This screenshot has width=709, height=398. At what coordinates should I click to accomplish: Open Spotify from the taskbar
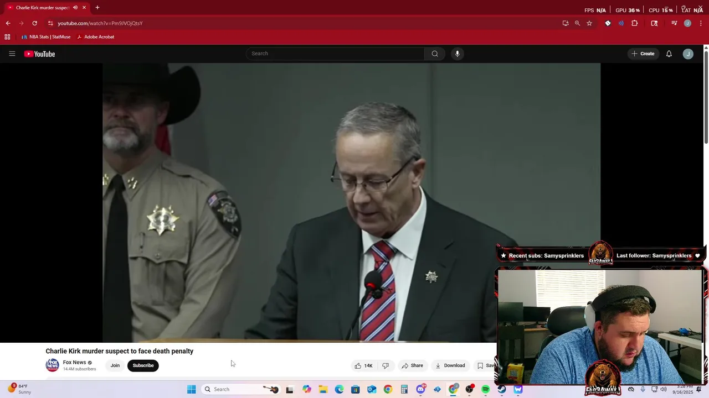[x=486, y=389]
